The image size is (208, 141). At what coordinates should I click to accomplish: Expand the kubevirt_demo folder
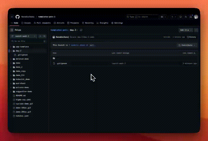(x=11, y=79)
